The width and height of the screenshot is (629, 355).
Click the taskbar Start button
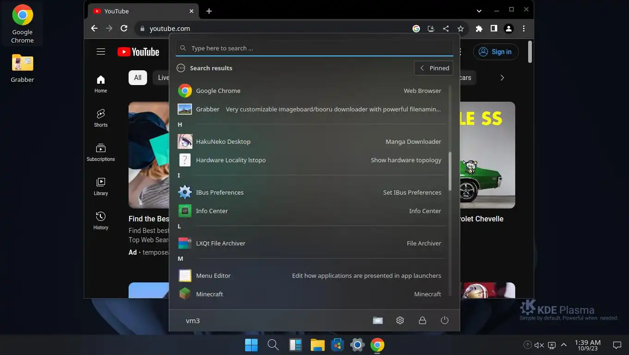pyautogui.click(x=251, y=345)
